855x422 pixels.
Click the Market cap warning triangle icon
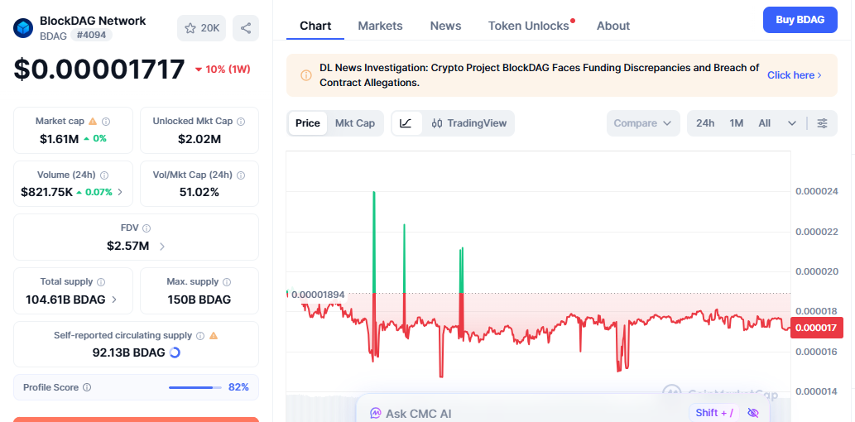93,122
